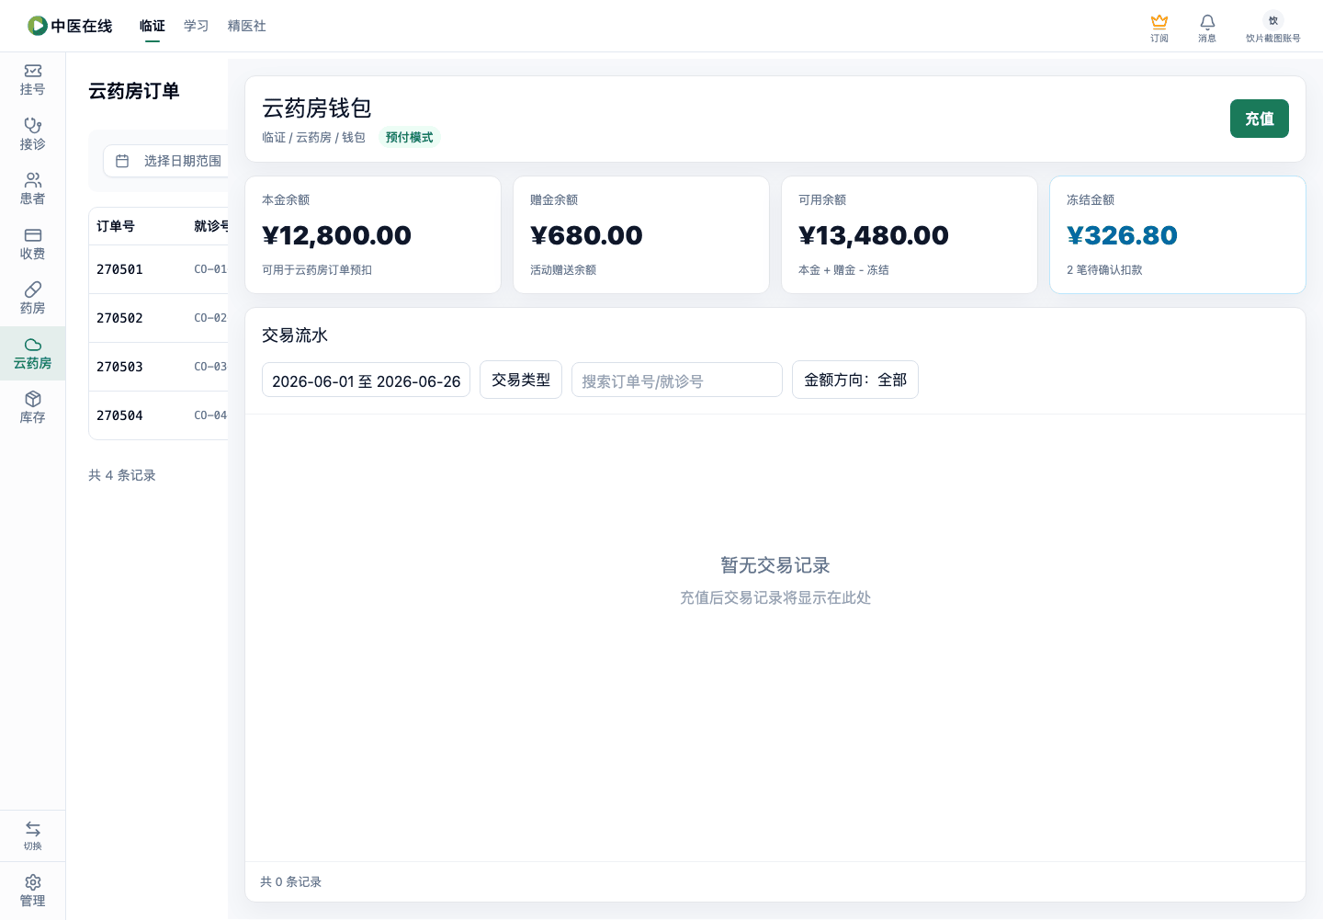The width and height of the screenshot is (1323, 920).
Task: Click the 云药房 breadcrumb link
Action: [x=313, y=137]
